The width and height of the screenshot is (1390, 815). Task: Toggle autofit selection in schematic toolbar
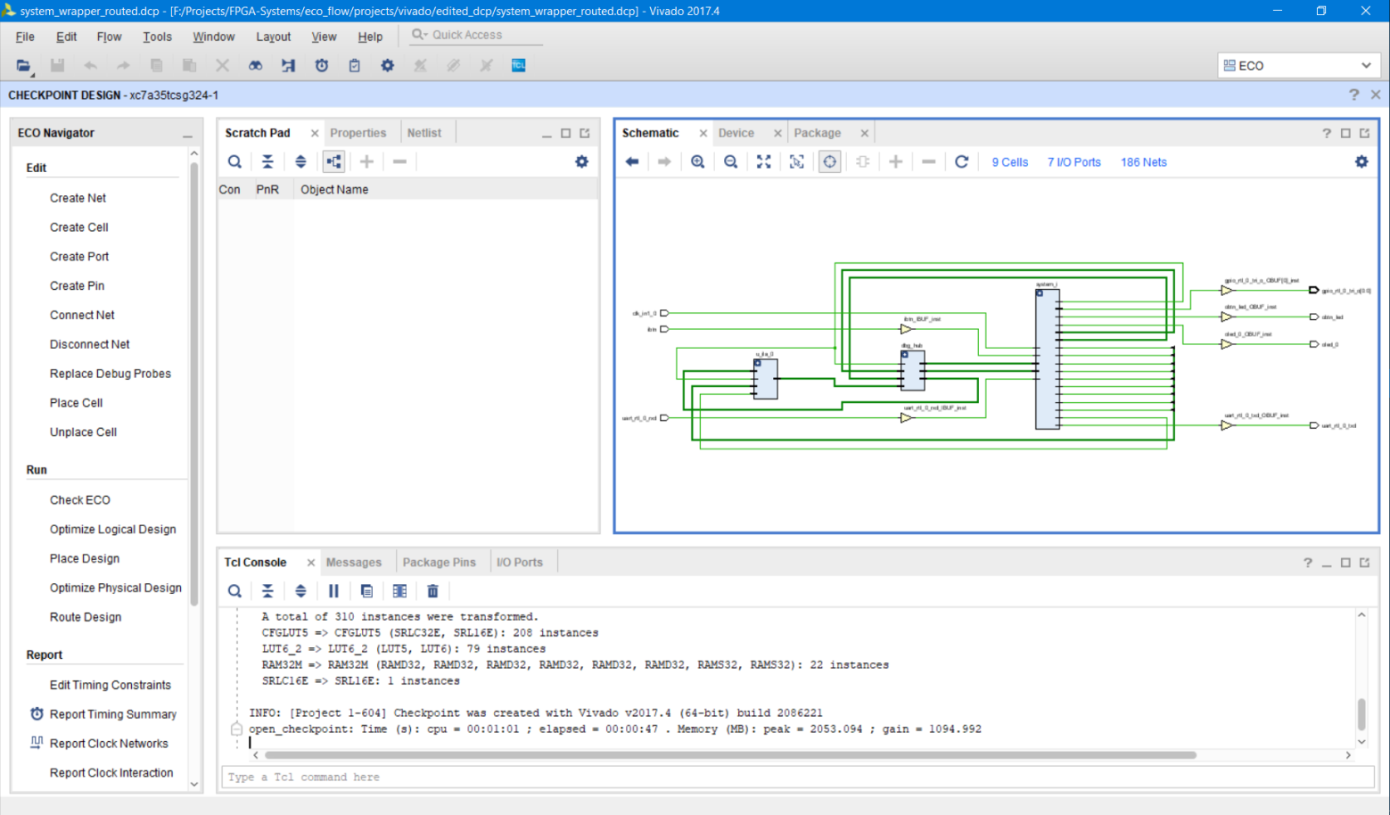(x=829, y=161)
